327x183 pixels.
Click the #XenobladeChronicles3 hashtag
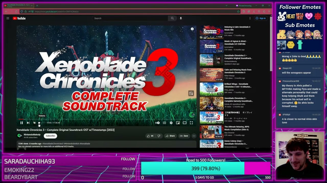tap(53, 144)
